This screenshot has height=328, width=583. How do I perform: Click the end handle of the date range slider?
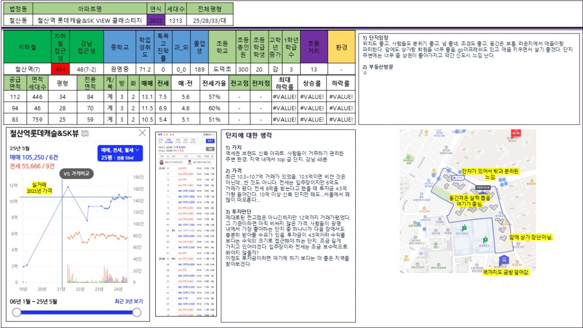pyautogui.click(x=137, y=313)
